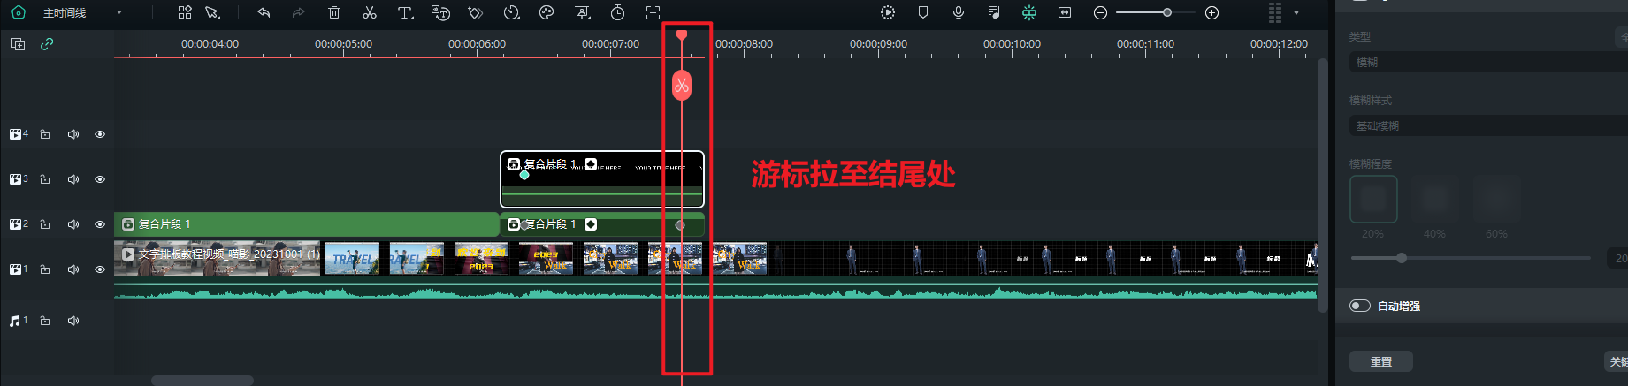This screenshot has width=1628, height=386.
Task: Click the horizontal timeline scrollbar
Action: 203,381
